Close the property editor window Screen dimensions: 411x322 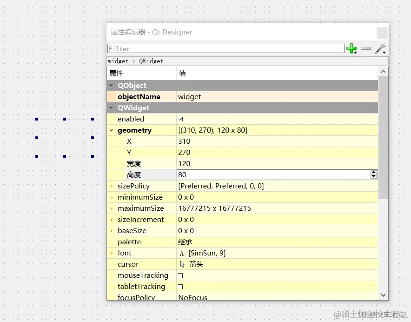pos(382,33)
